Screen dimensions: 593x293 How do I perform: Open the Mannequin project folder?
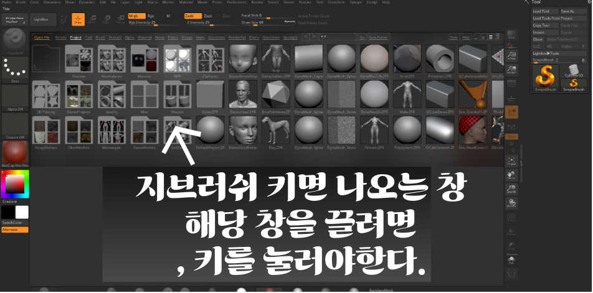point(111,133)
